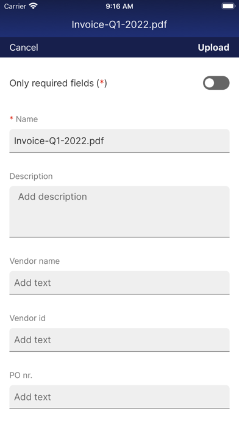Focus the PO nr. text field
The width and height of the screenshot is (239, 425).
(120, 397)
